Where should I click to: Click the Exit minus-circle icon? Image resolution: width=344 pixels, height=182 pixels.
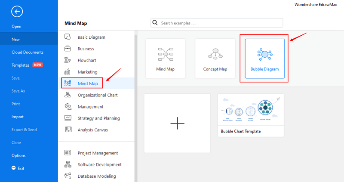(x=14, y=168)
